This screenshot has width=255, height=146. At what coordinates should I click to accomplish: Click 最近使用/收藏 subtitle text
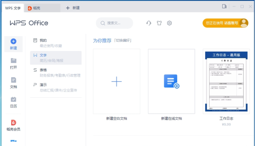(x=51, y=46)
